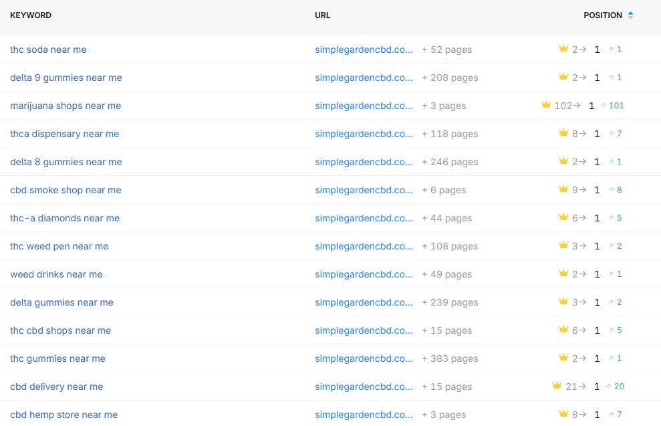Select the position change value 20
The width and height of the screenshot is (661, 426).
[619, 387]
